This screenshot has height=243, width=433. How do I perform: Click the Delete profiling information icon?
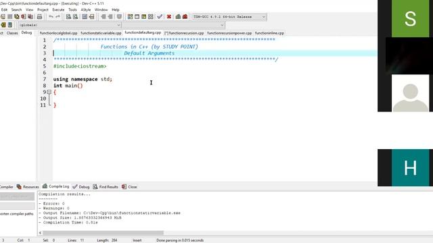click(185, 17)
